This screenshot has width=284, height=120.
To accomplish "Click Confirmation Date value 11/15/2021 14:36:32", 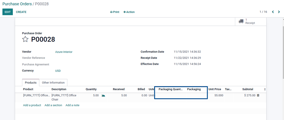I will click(187, 52).
